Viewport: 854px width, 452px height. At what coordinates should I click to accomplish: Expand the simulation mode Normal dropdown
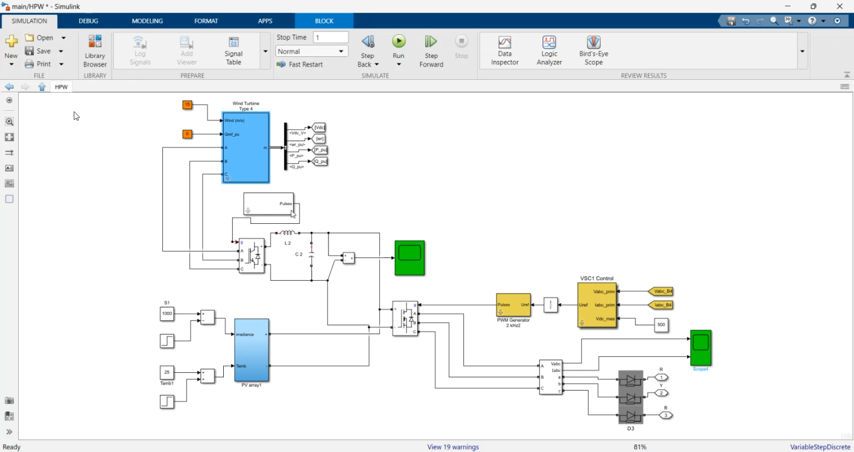point(311,51)
